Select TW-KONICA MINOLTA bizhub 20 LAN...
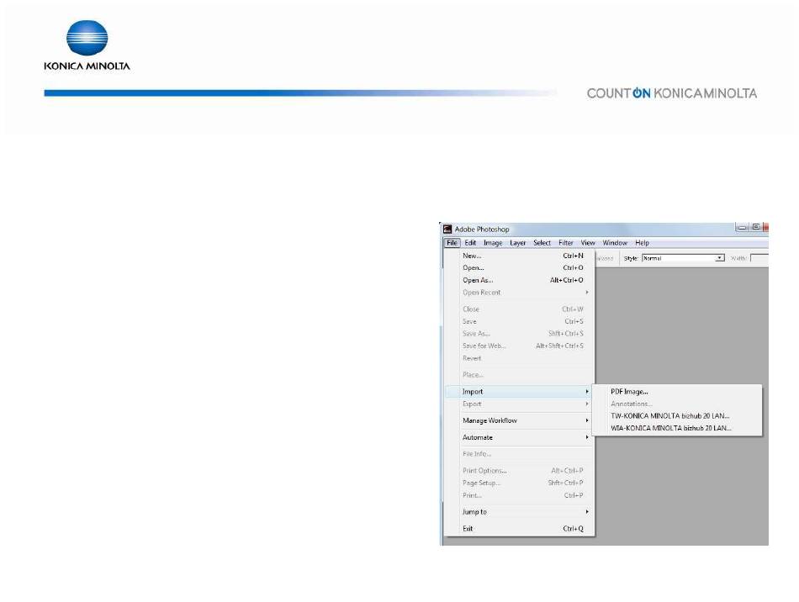 (677, 416)
